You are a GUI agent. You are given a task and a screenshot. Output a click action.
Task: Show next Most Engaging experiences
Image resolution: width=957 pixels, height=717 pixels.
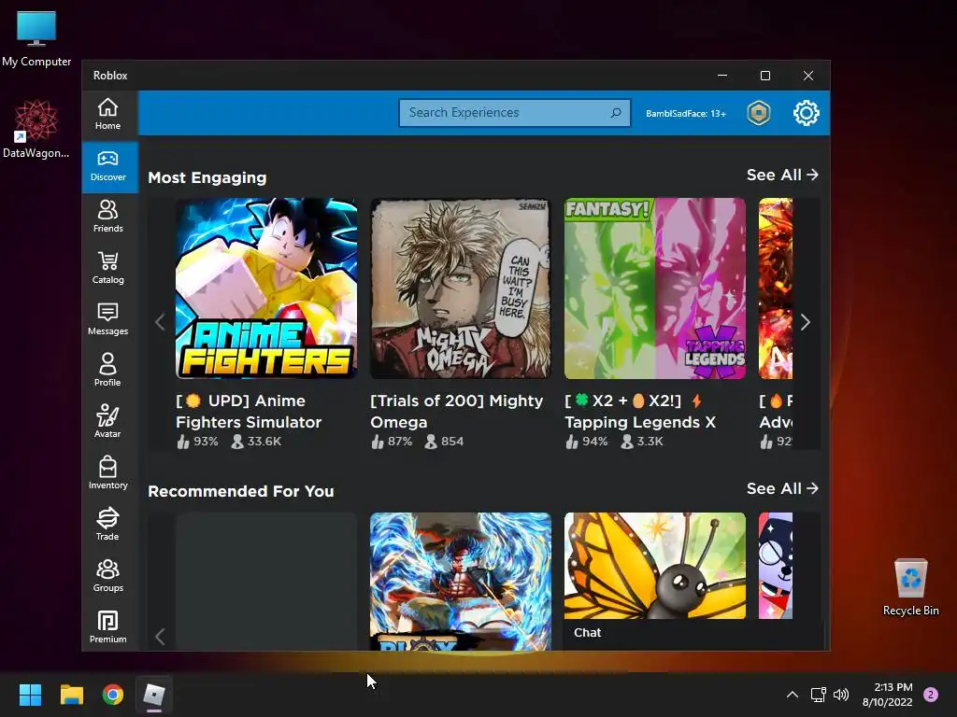tap(806, 322)
